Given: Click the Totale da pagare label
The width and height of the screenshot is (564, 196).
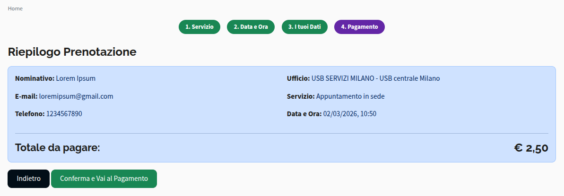Looking at the screenshot, I should [58, 148].
